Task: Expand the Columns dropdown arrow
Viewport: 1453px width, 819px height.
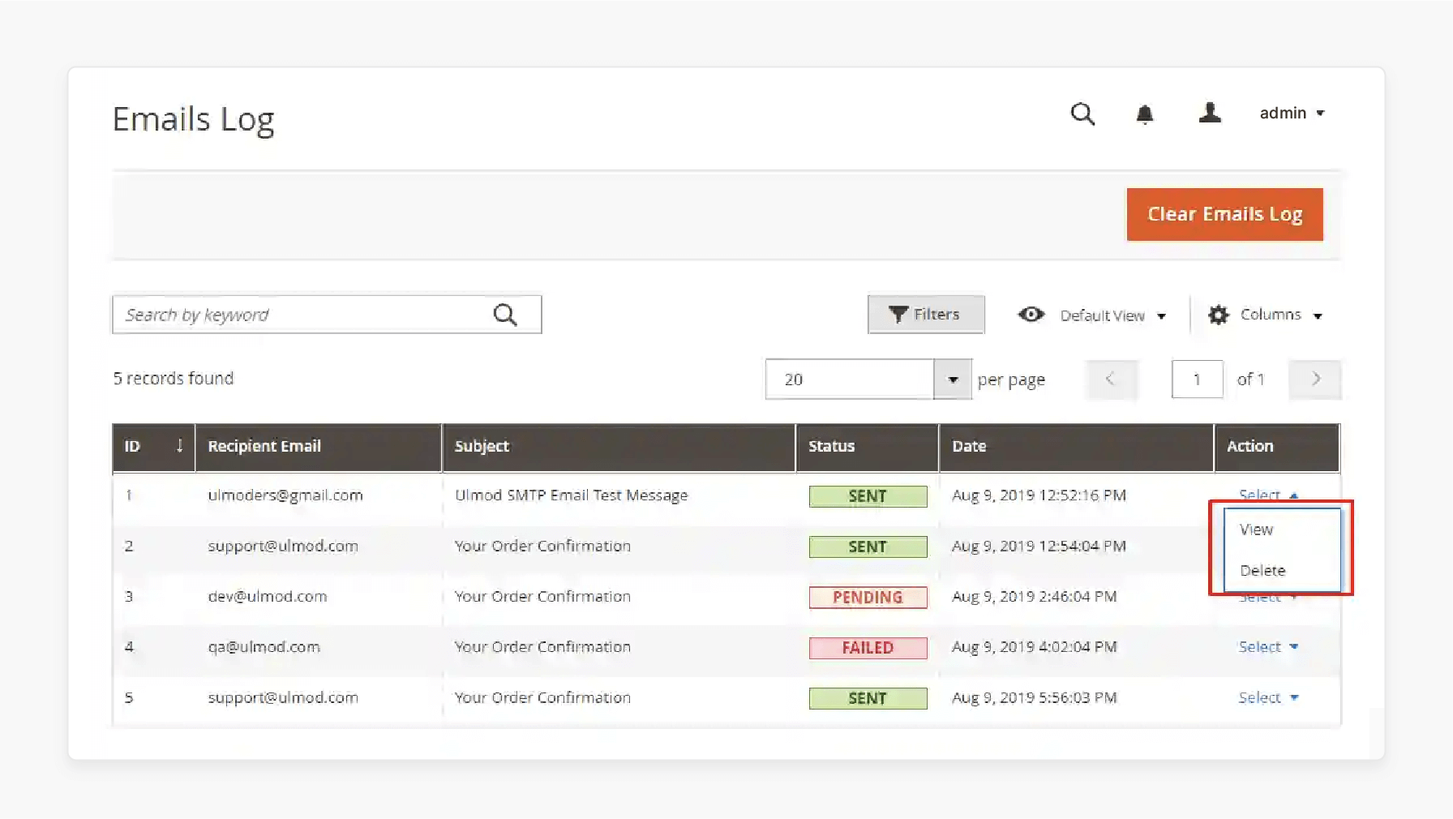Action: pyautogui.click(x=1318, y=316)
